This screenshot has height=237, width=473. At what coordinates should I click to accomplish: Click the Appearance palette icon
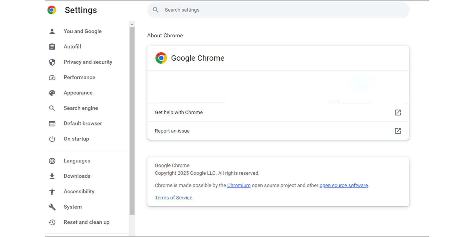pyautogui.click(x=52, y=93)
